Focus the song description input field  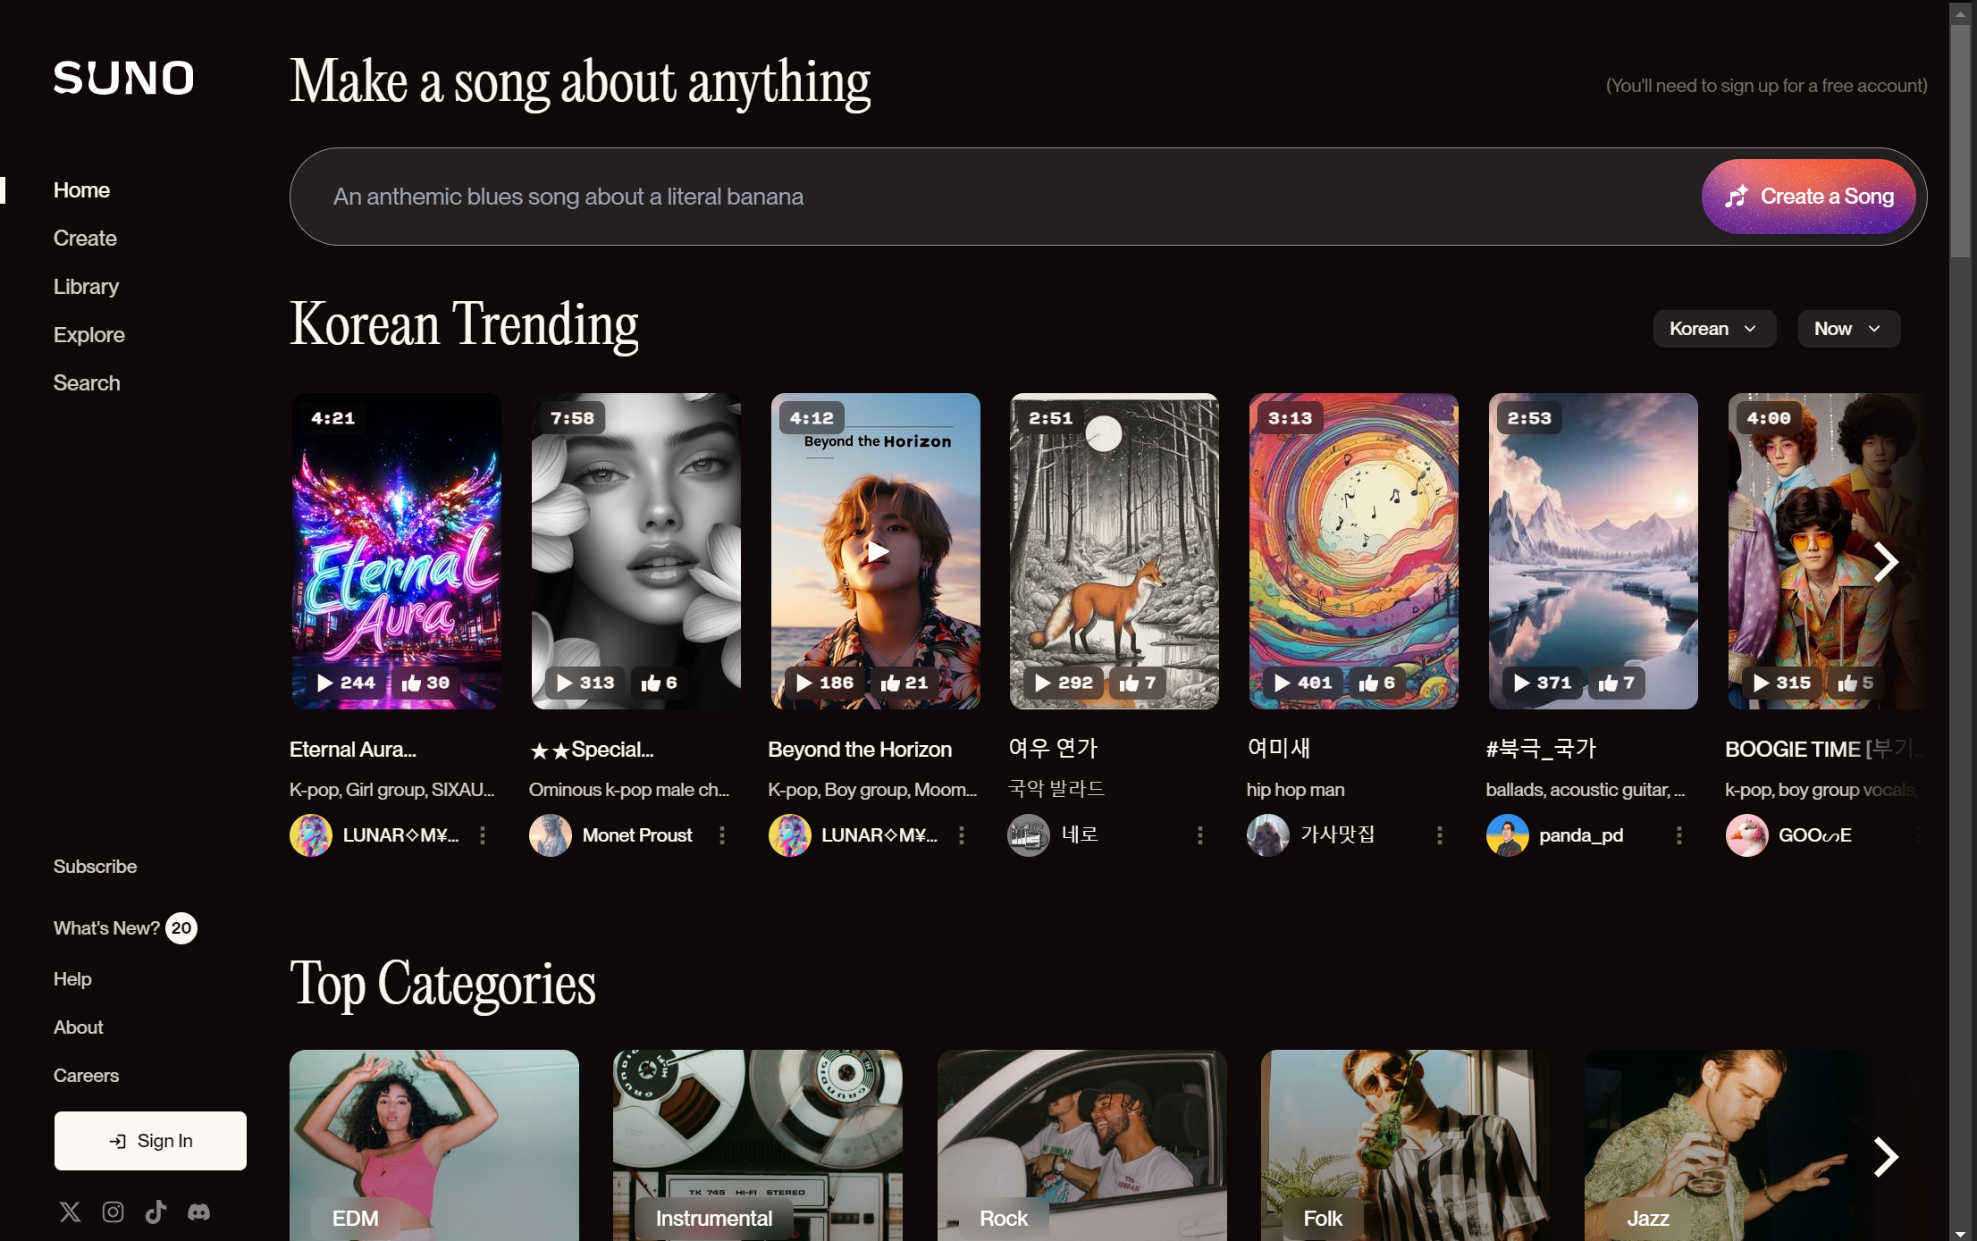tap(983, 197)
